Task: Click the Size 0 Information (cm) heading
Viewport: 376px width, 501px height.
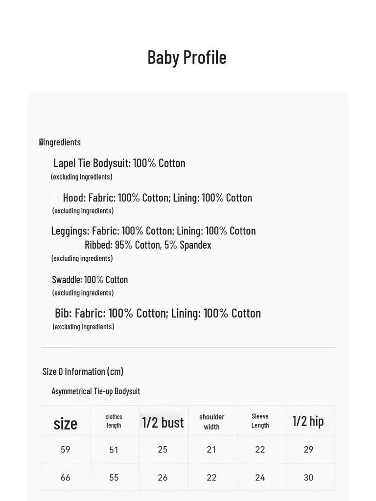Action: 83,372
